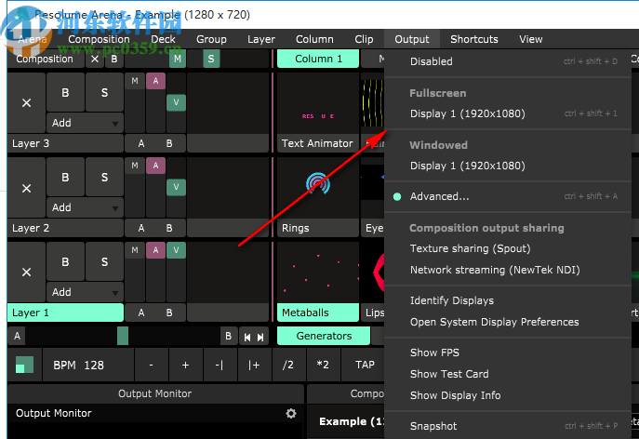
Task: Toggle Composition master M button
Action: click(178, 60)
